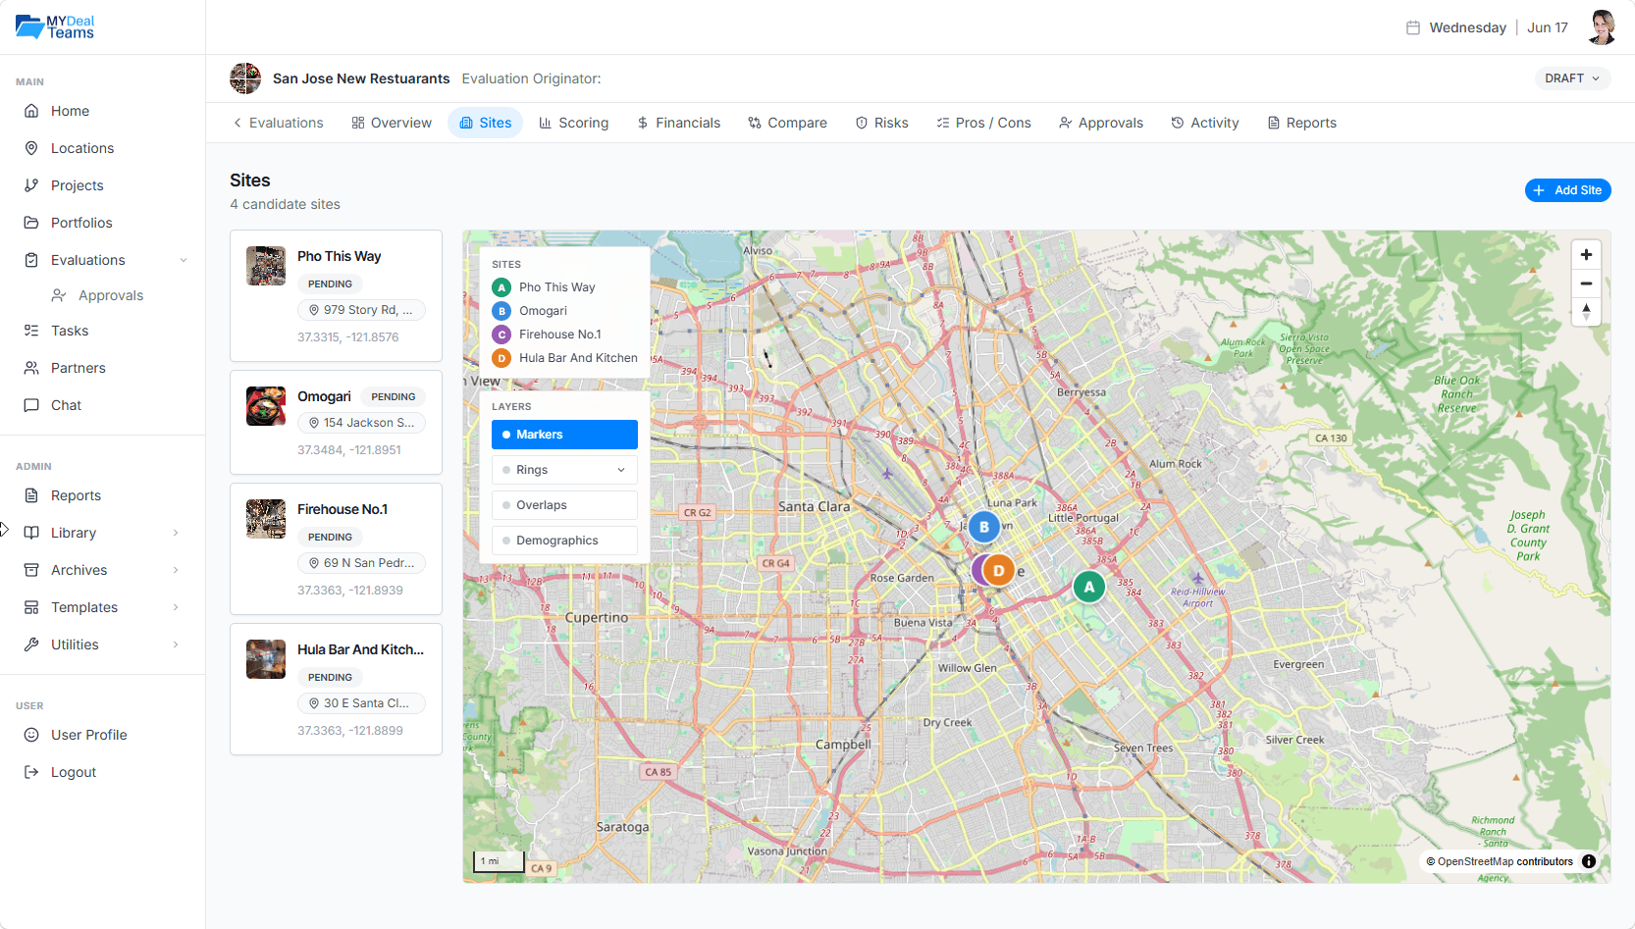Image resolution: width=1635 pixels, height=929 pixels.
Task: Click the Add Site button
Action: tap(1567, 190)
